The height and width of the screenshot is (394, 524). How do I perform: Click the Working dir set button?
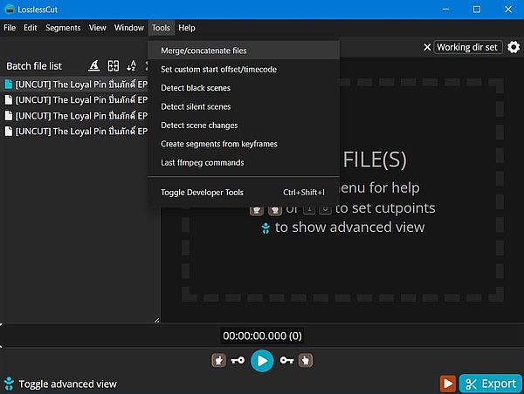[x=467, y=47]
